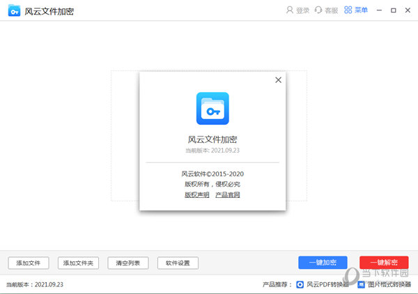Start 一键解密 decryption
This screenshot has width=418, height=294.
pyautogui.click(x=384, y=263)
